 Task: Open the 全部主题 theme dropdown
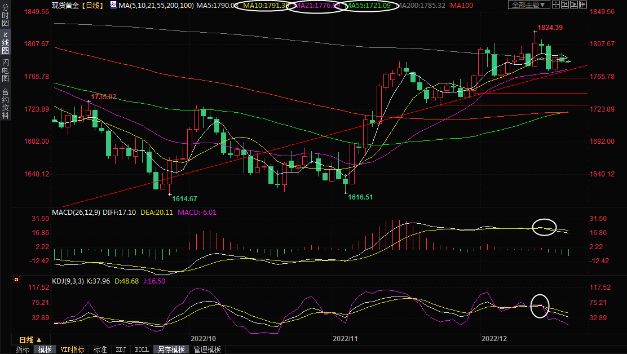point(528,5)
